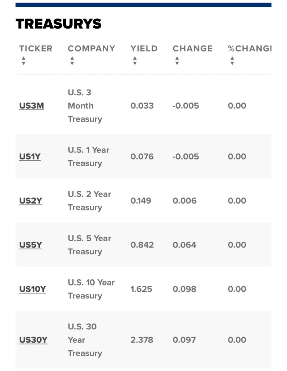The width and height of the screenshot is (287, 371).
Task: Click the %CHANGE column header
Action: point(250,49)
